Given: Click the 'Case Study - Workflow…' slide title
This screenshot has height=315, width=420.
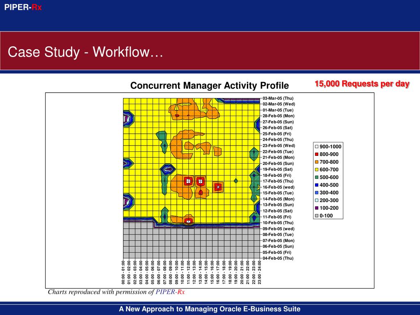Looking at the screenshot, I should tap(85, 52).
